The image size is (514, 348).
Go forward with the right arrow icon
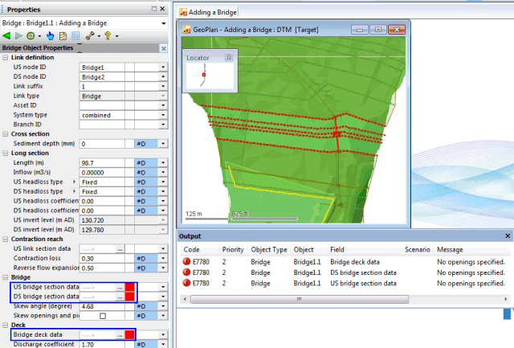(x=18, y=35)
